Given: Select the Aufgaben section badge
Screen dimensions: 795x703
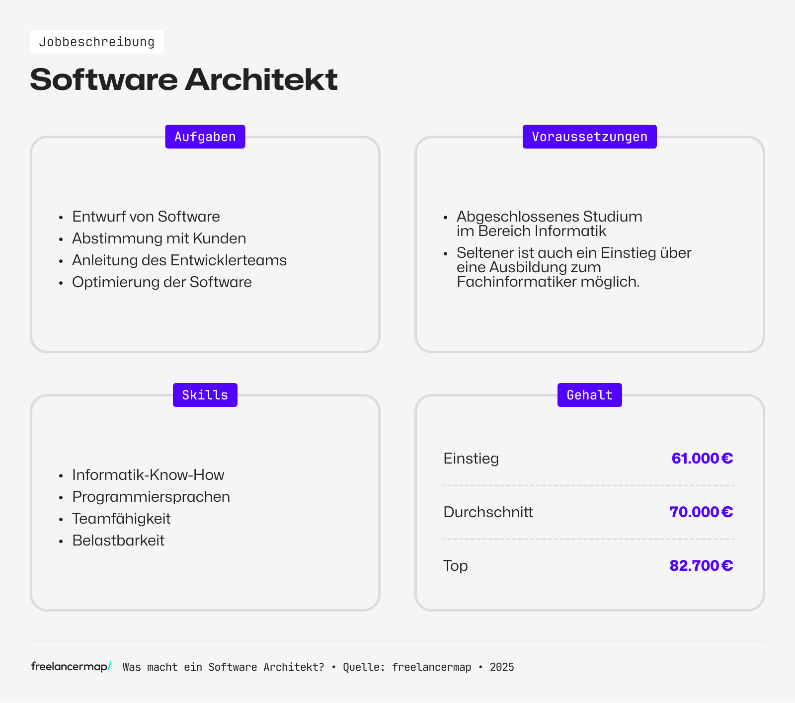Looking at the screenshot, I should [205, 137].
